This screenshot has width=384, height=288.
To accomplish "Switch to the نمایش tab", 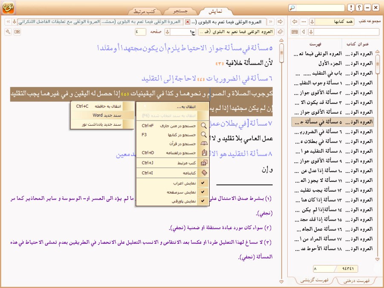I will point(215,11).
